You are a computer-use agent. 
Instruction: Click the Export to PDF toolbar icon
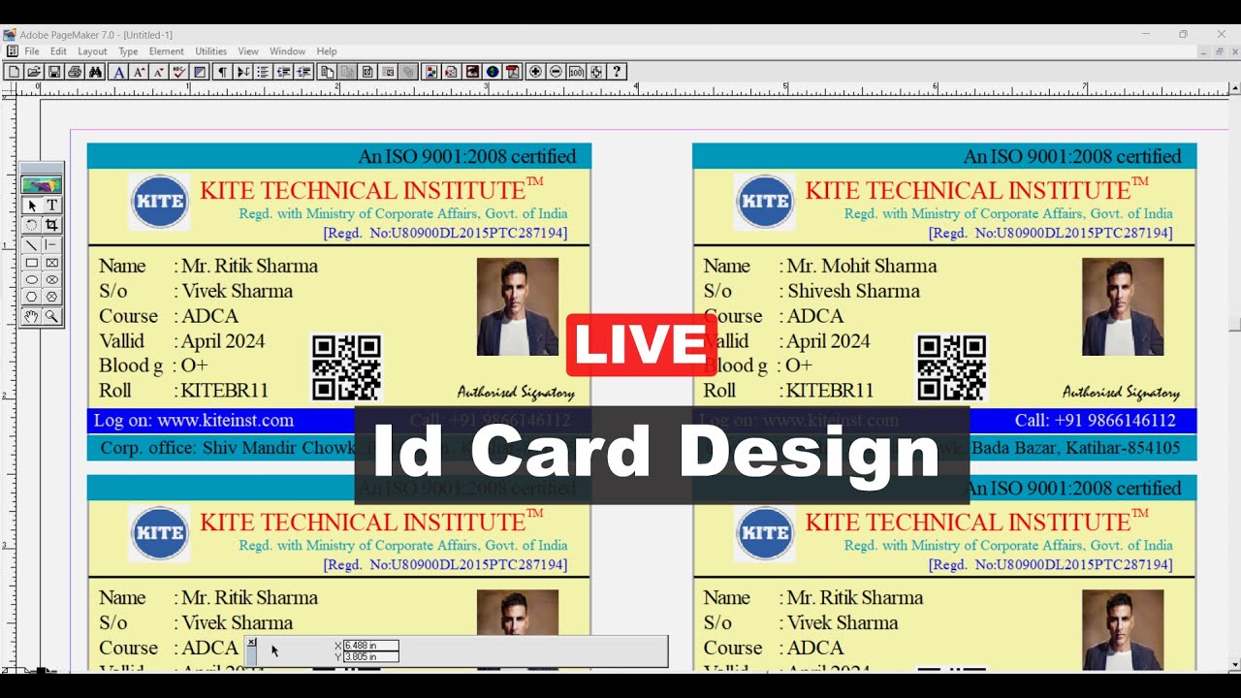512,72
